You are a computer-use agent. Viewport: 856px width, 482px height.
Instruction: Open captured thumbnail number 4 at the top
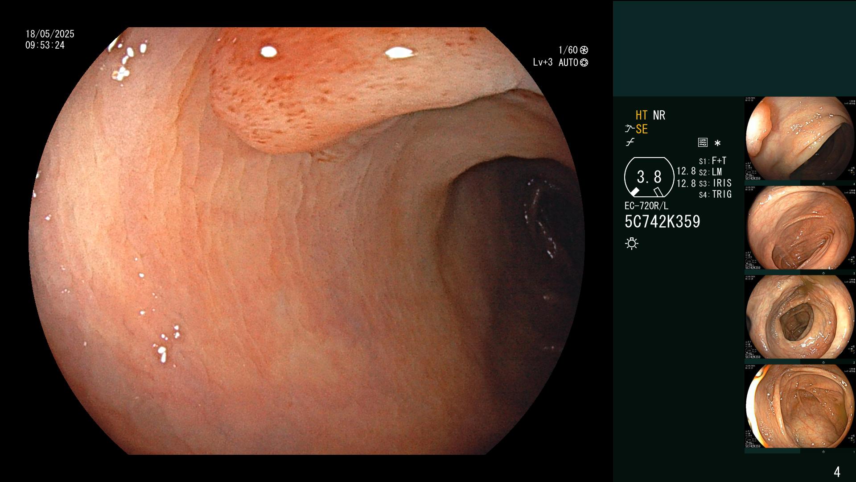pos(800,139)
